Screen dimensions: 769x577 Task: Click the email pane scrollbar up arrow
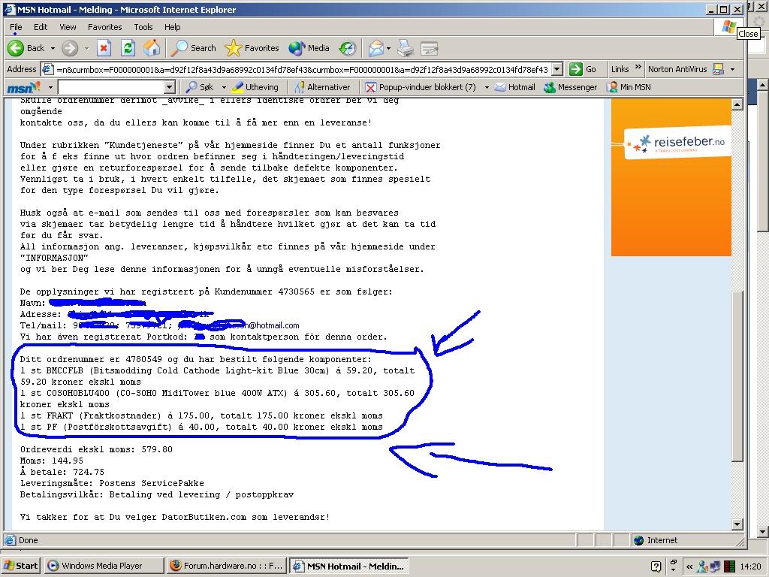point(737,104)
